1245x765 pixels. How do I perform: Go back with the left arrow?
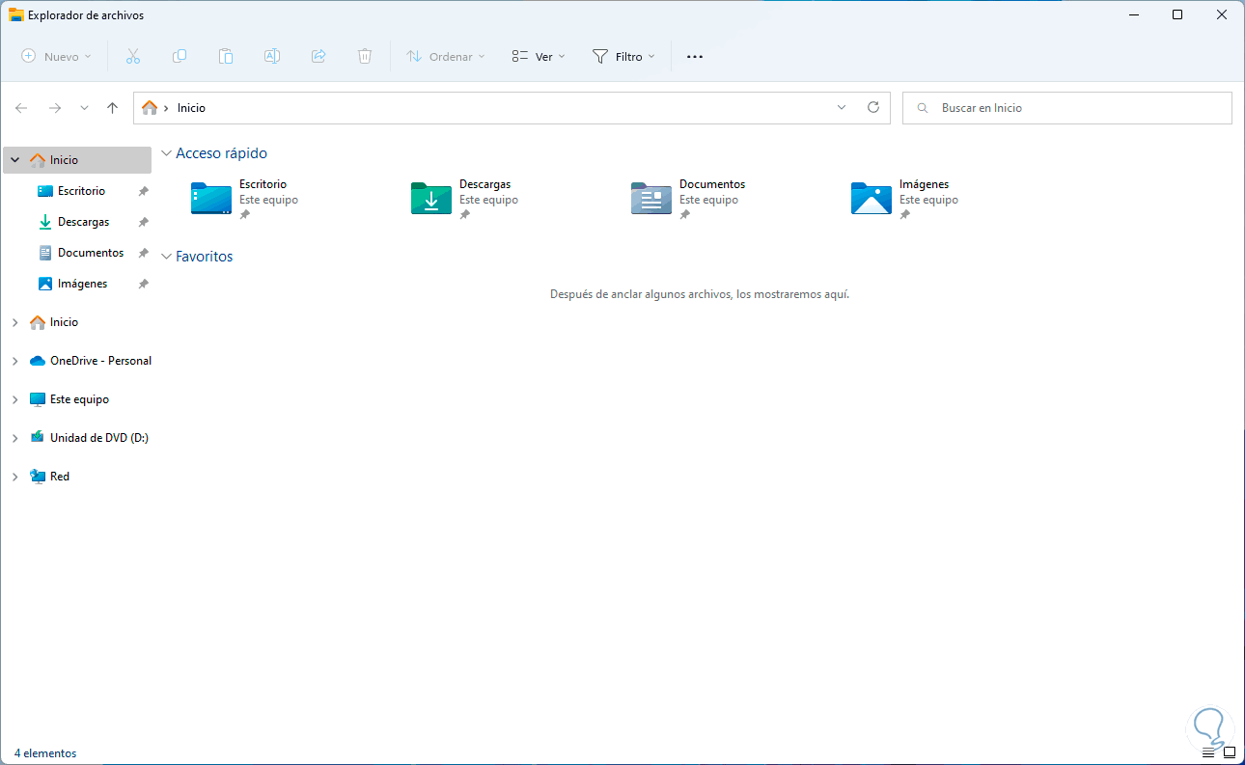[x=21, y=108]
